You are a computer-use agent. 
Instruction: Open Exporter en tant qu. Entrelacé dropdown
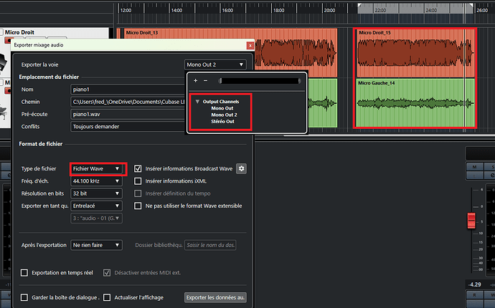[96, 206]
